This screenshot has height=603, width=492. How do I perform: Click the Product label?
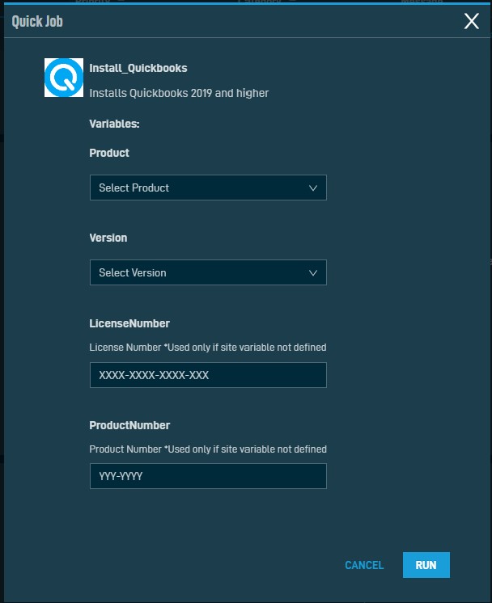pyautogui.click(x=109, y=153)
